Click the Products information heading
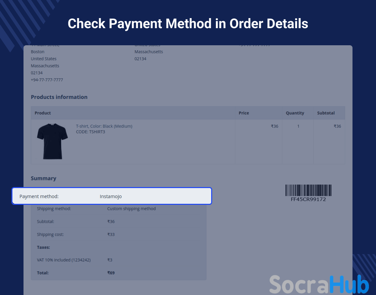 tap(59, 97)
